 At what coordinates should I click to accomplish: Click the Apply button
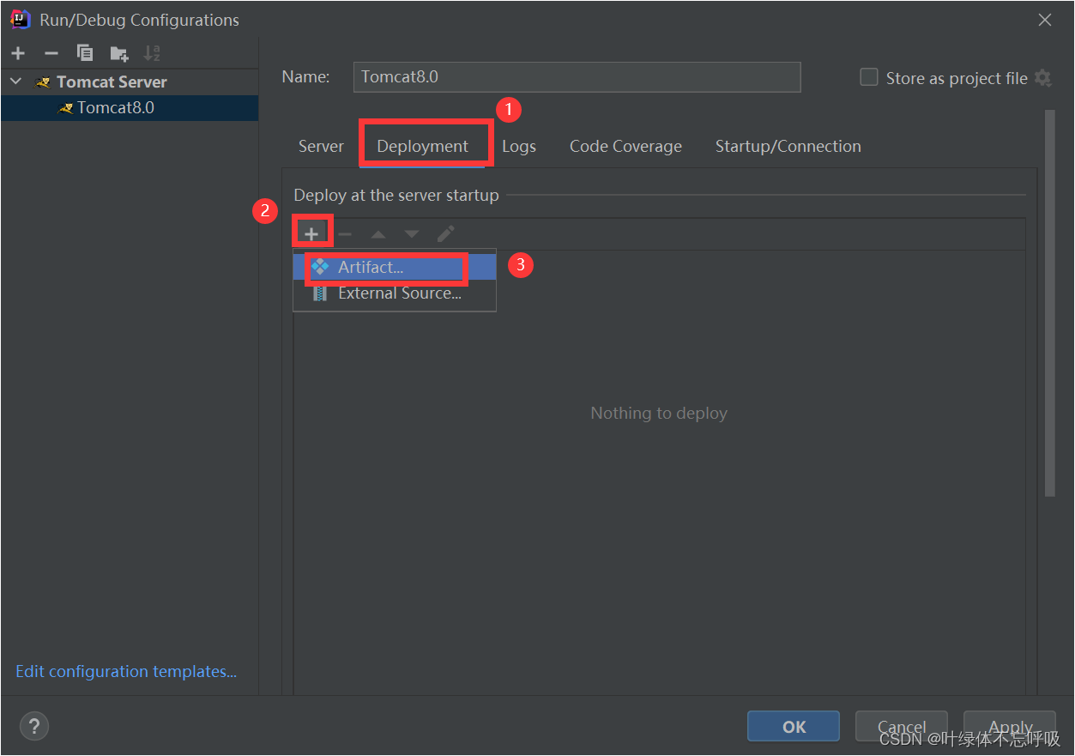click(1010, 726)
